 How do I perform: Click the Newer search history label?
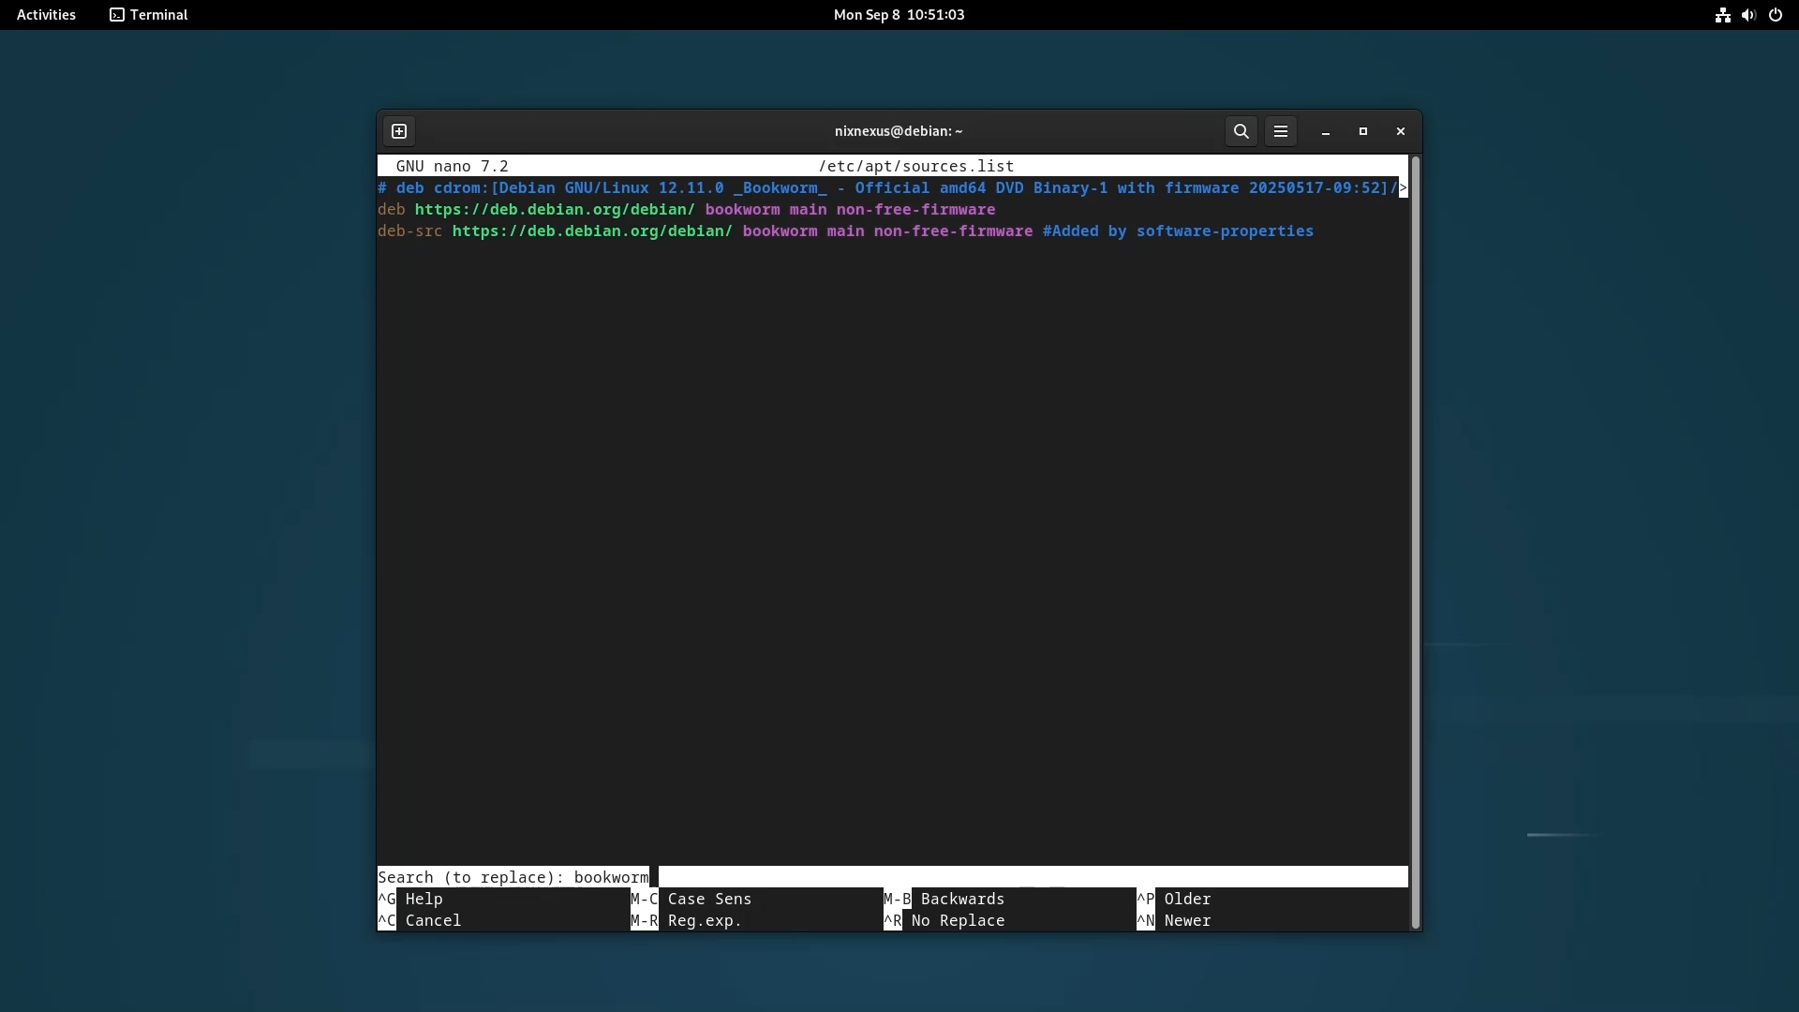coord(1187,920)
